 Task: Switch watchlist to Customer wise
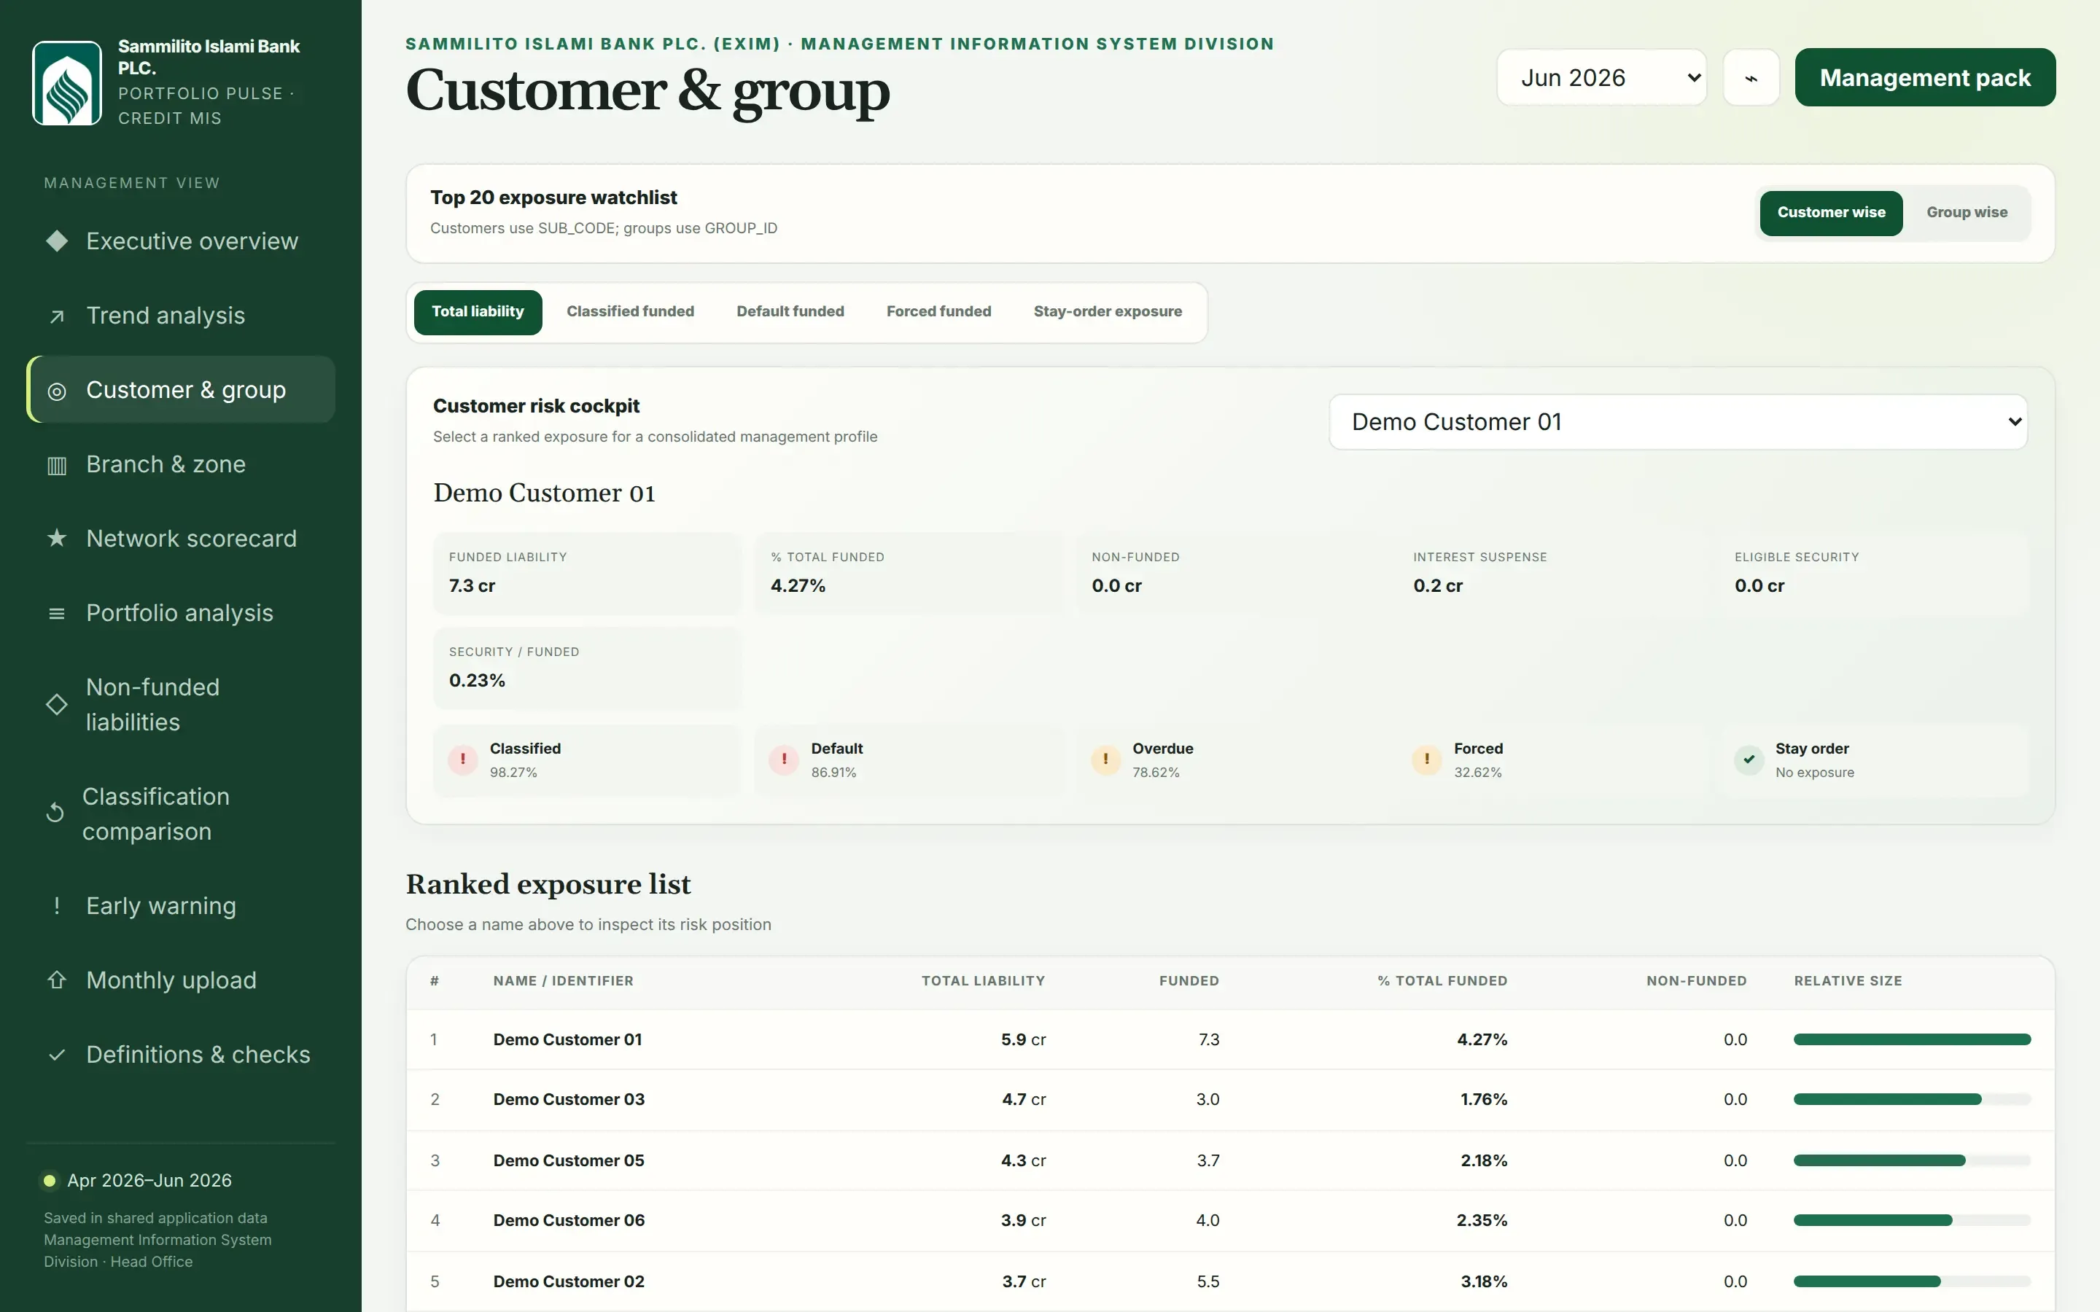point(1831,213)
